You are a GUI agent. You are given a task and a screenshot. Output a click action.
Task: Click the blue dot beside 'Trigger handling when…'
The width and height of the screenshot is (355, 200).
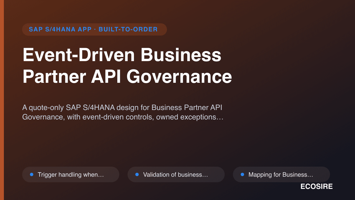(32, 174)
